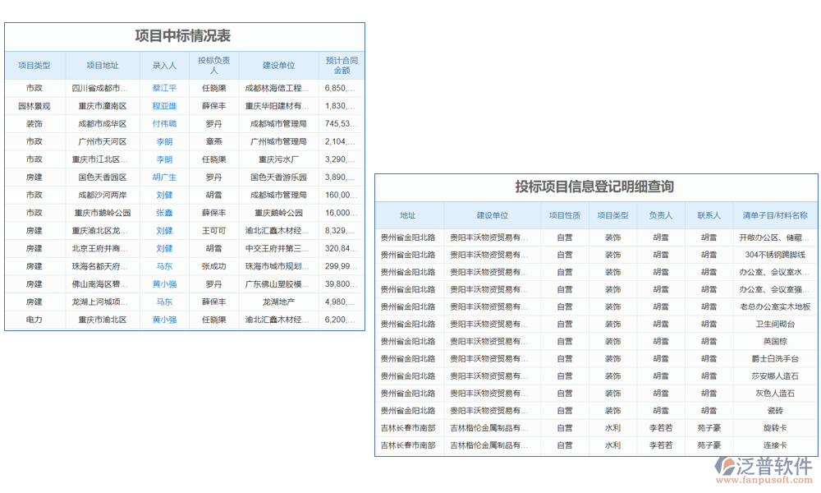Screen dimensions: 821x493
Task: Select 胡广生 link in 国色天香园区 row
Action: click(163, 177)
